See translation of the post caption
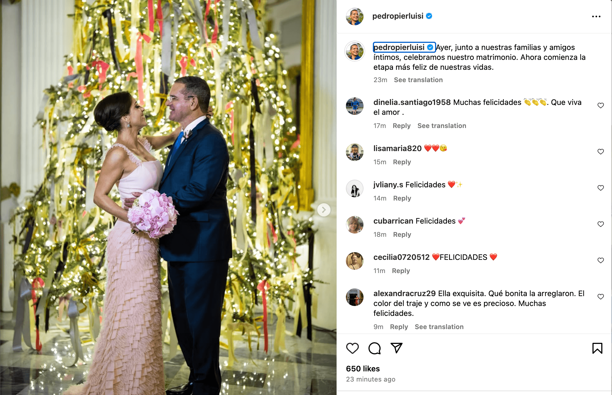Viewport: 612px width, 395px height. (x=418, y=80)
